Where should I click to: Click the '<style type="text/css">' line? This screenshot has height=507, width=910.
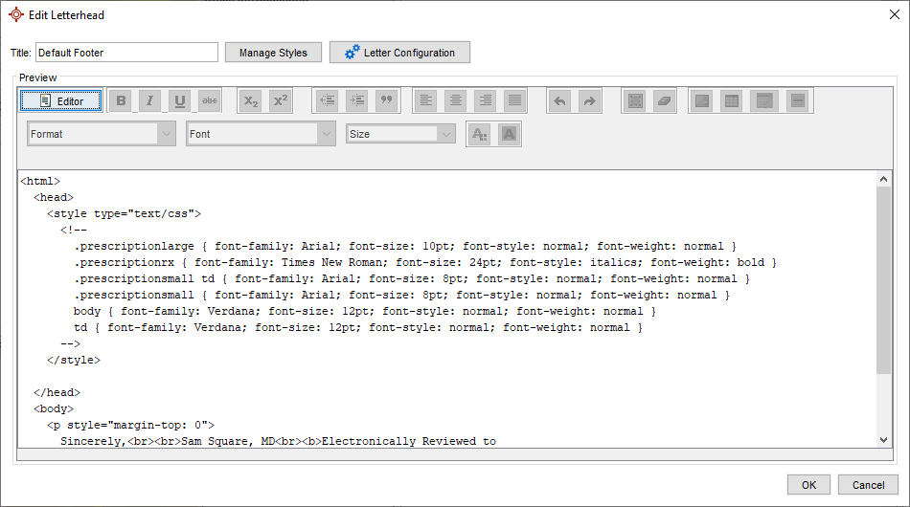pos(125,214)
